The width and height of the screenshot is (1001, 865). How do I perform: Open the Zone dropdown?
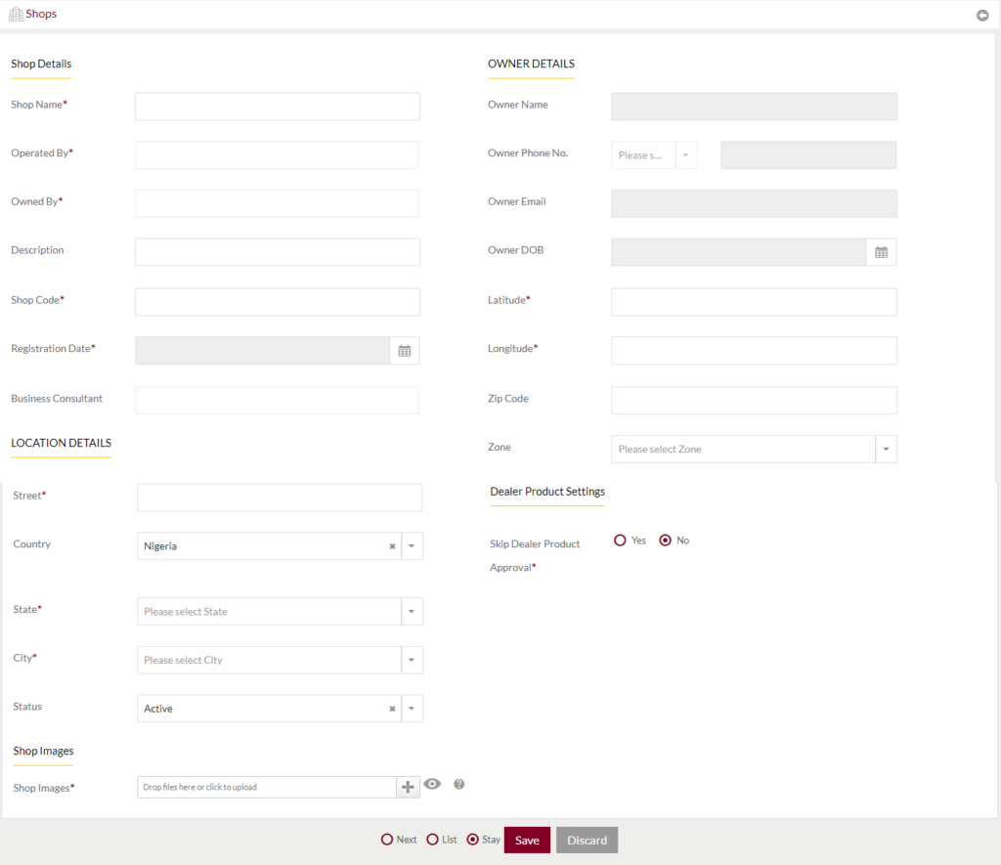coord(754,450)
